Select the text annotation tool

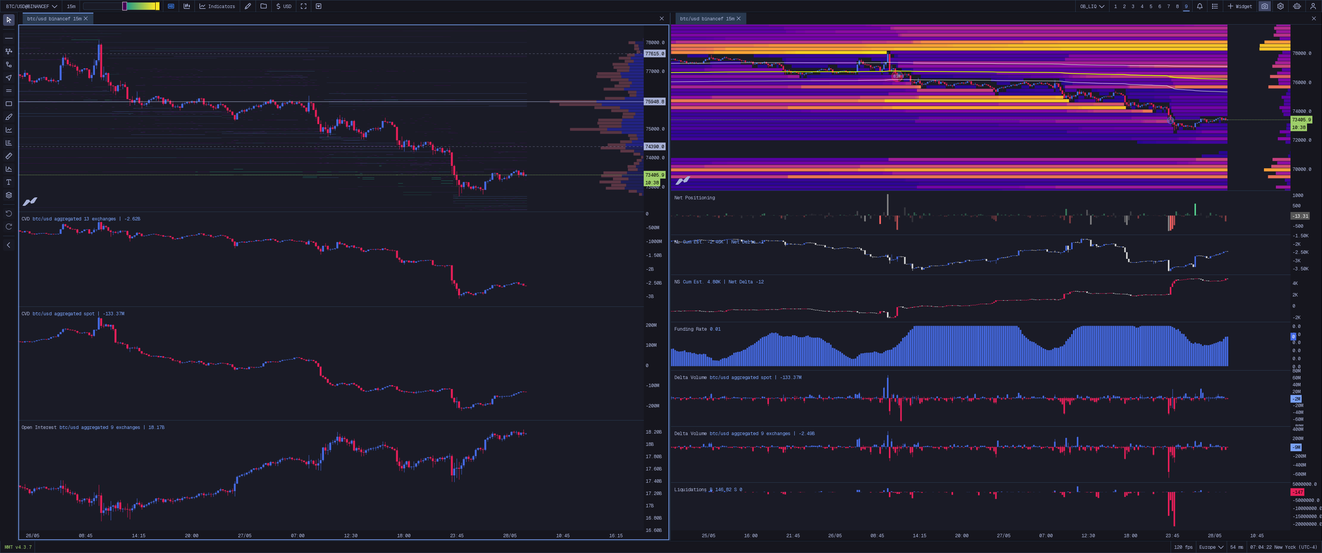point(9,182)
